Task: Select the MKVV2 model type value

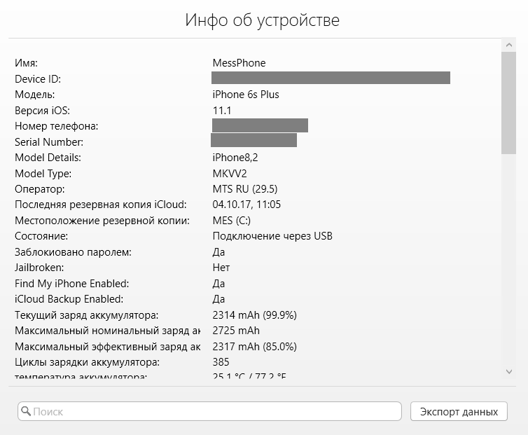Action: [230, 174]
